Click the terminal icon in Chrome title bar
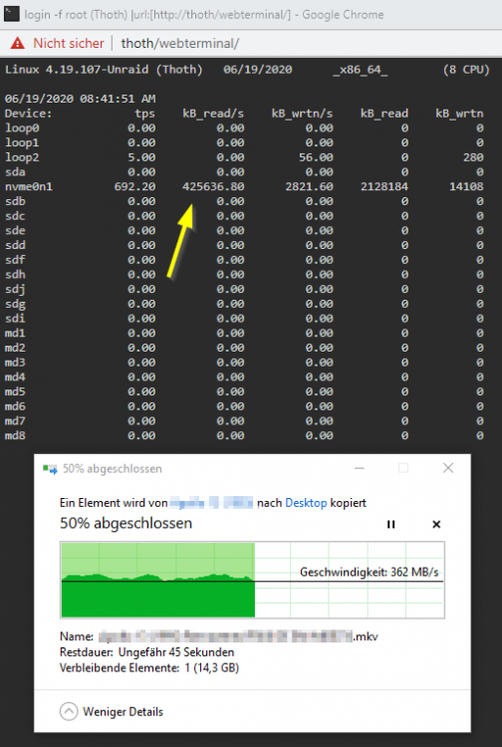 [x=11, y=14]
